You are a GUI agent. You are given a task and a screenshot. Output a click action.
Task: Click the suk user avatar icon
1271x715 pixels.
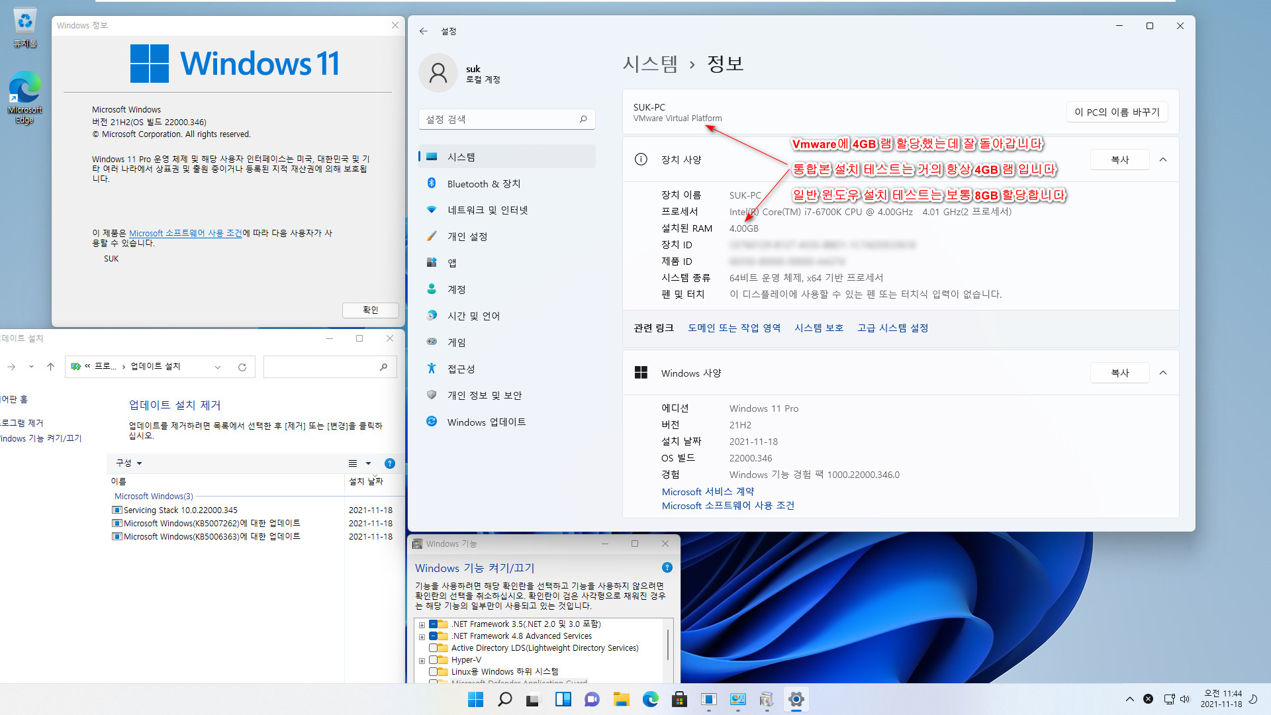pos(438,73)
